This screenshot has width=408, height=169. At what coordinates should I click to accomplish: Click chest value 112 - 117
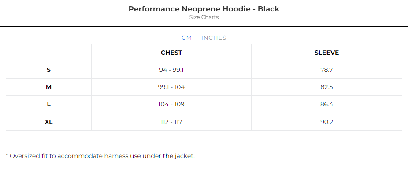(171, 122)
